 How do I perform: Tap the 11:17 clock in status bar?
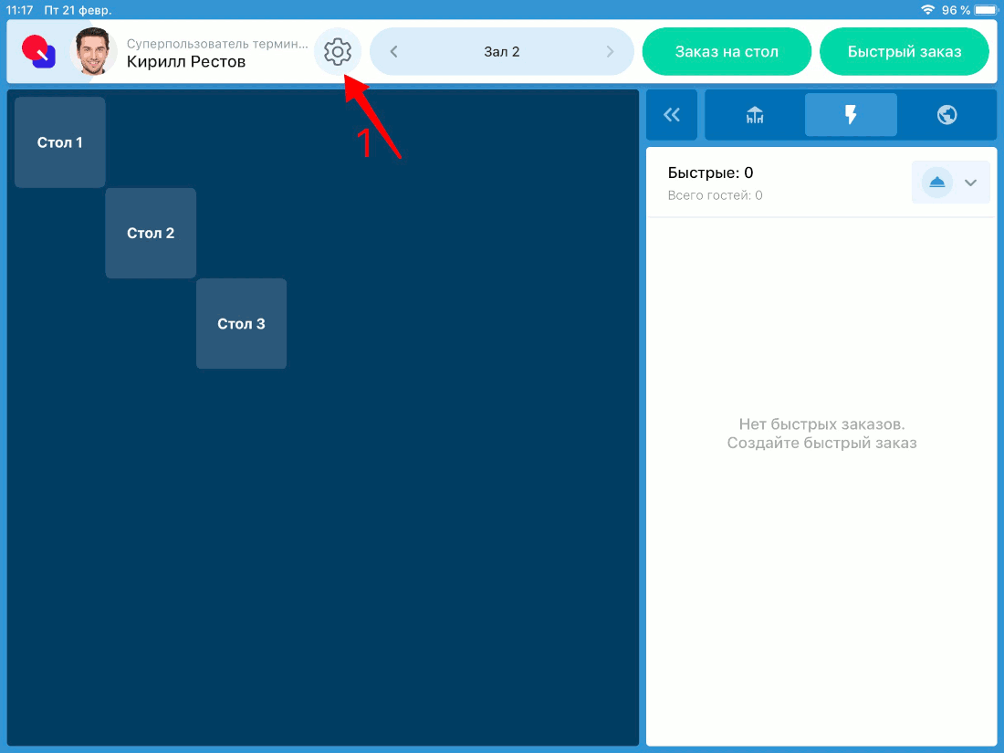click(19, 10)
